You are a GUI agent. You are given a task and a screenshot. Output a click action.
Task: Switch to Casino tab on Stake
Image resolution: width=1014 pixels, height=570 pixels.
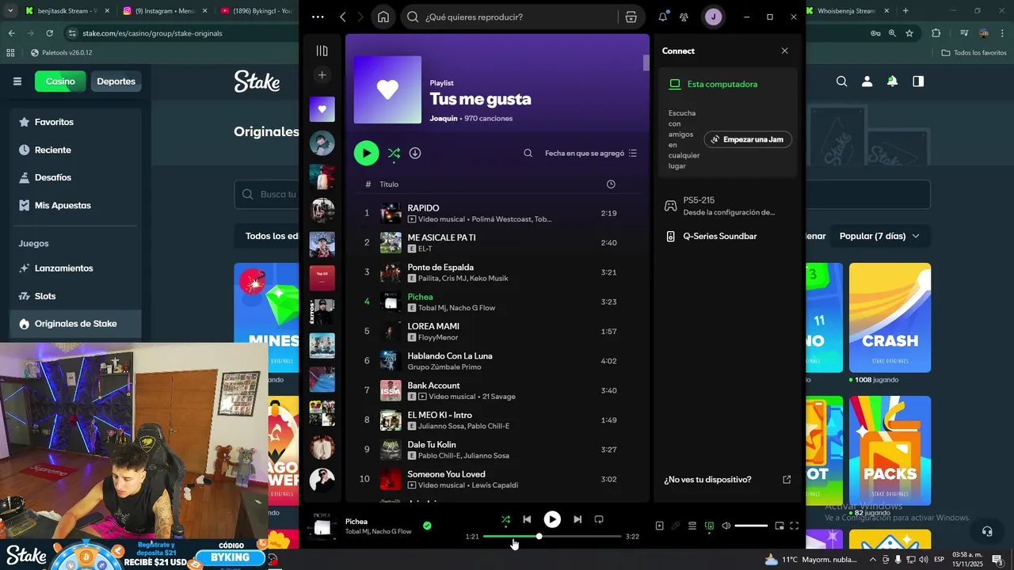[x=60, y=82]
